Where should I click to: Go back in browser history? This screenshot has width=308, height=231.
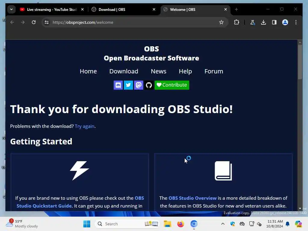point(12,22)
